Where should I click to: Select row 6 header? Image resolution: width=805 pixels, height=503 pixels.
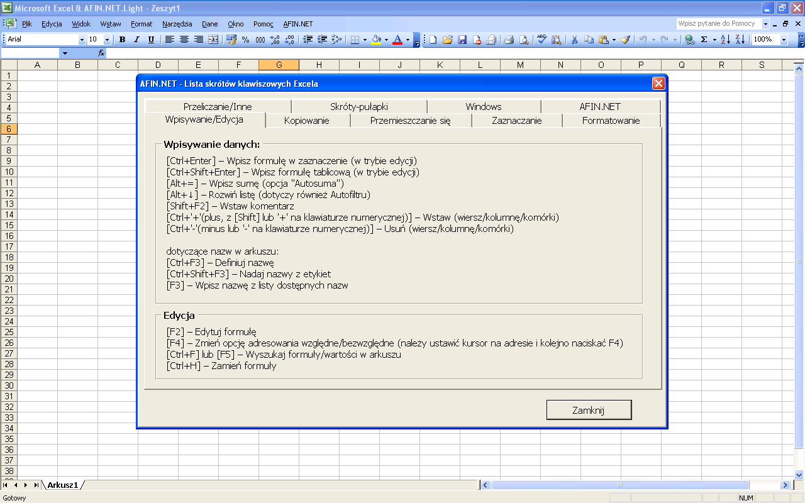tap(9, 129)
